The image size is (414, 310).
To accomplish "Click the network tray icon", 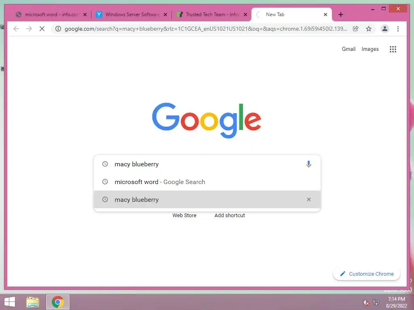I will coord(376,302).
